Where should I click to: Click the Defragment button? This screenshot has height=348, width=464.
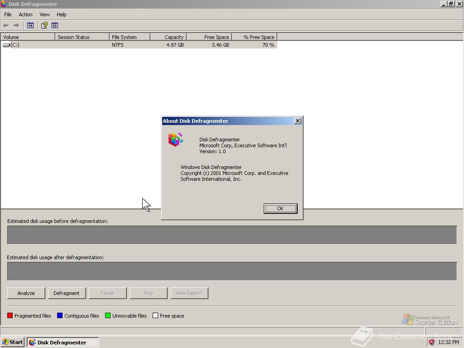(67, 293)
